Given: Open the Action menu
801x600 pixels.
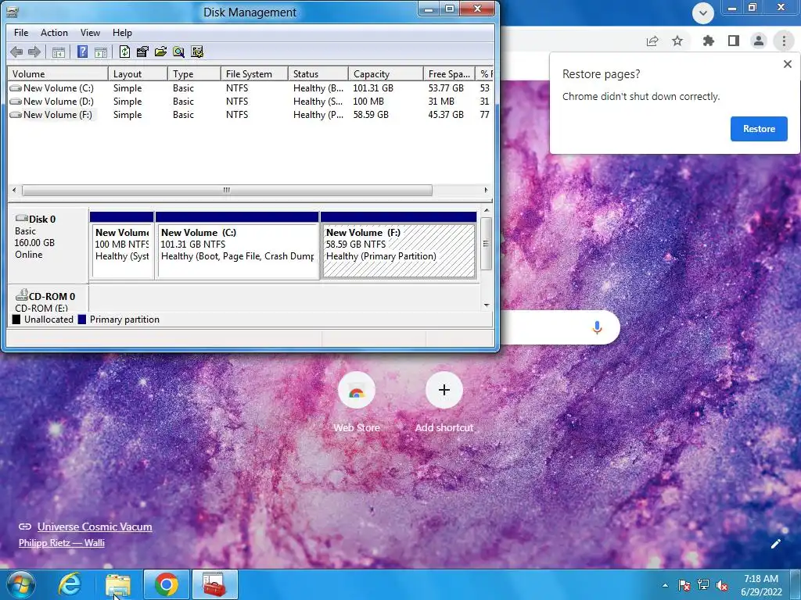Looking at the screenshot, I should point(54,33).
